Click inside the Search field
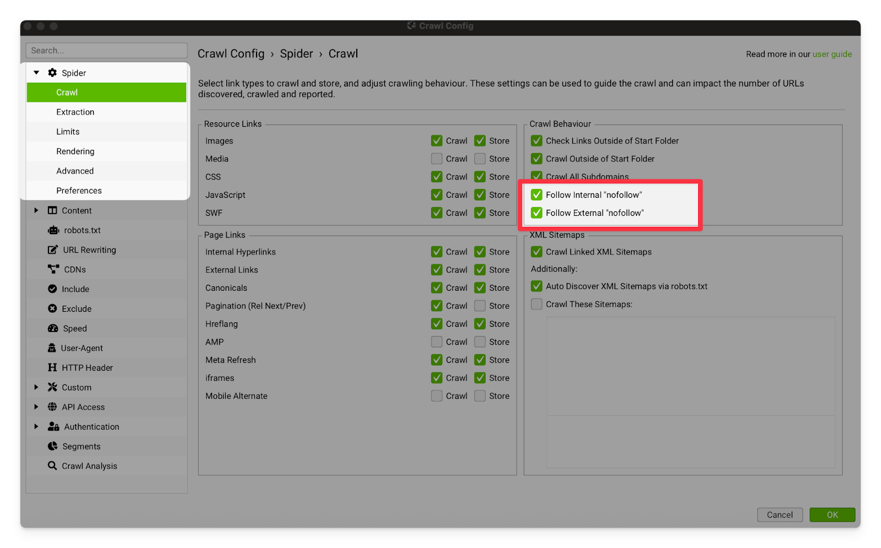 tap(106, 50)
